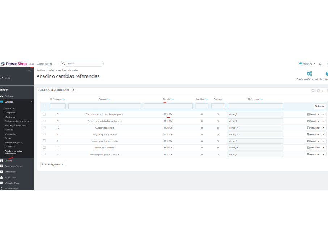Image resolution: width=328 pixels, height=251 pixels.
Task: Open notifications bell icon
Action: pyautogui.click(x=320, y=64)
